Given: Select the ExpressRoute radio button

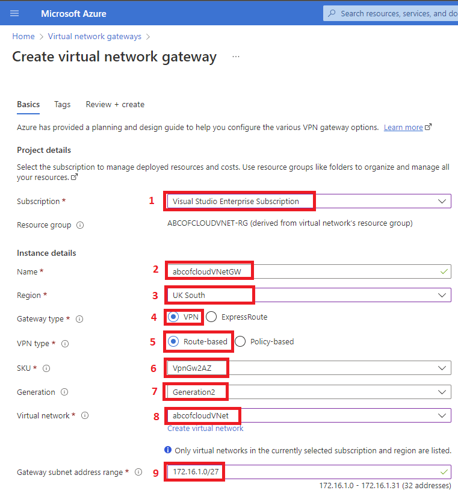Looking at the screenshot, I should pyautogui.click(x=211, y=317).
